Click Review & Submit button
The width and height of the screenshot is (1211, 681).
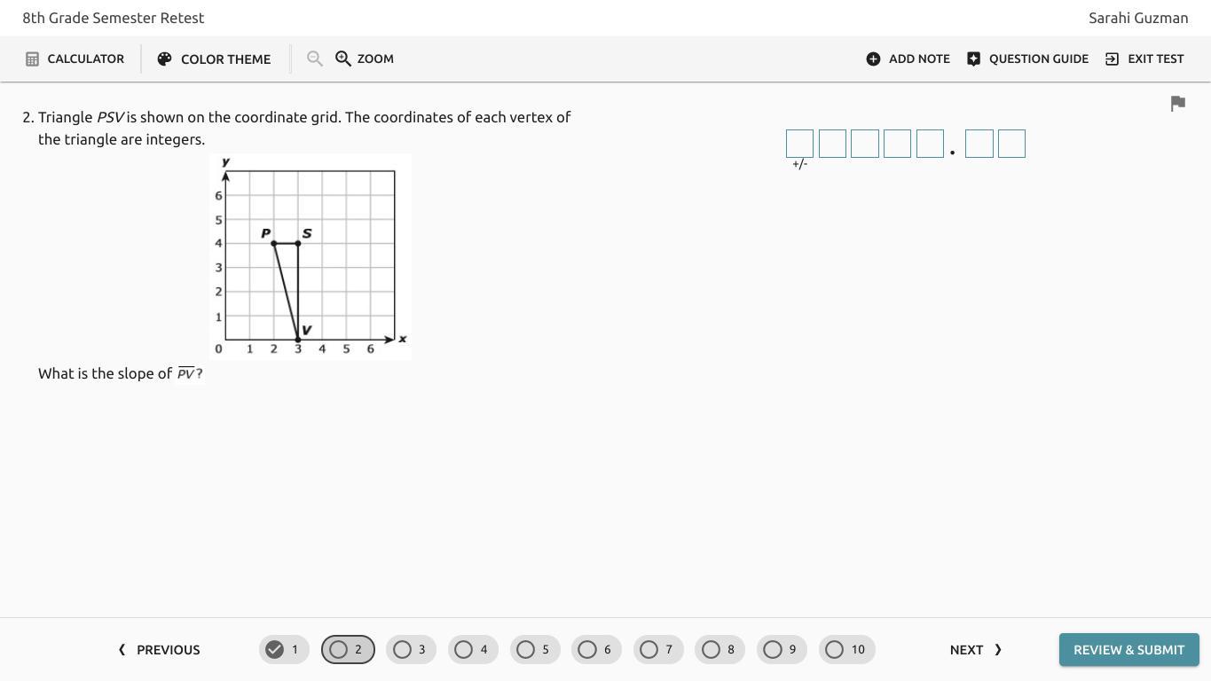pyautogui.click(x=1128, y=650)
